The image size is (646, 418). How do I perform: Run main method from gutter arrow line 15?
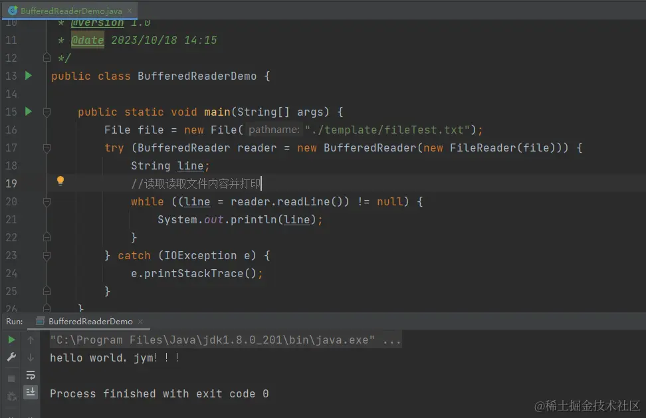(28, 111)
